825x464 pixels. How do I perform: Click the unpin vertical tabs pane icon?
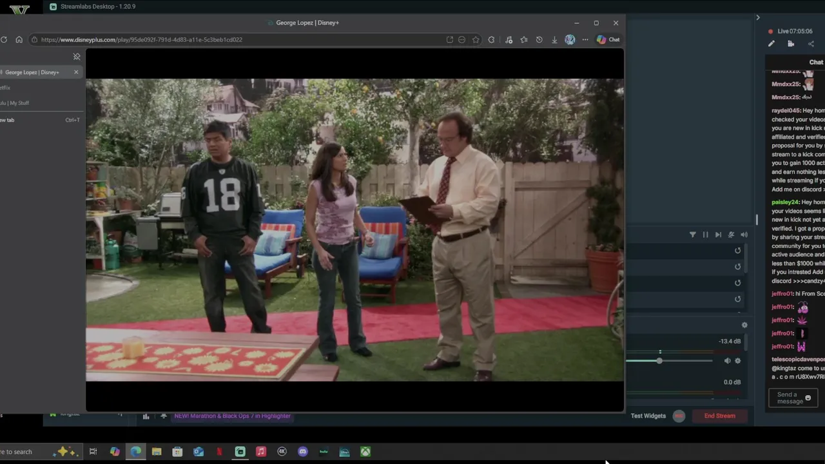(x=77, y=57)
